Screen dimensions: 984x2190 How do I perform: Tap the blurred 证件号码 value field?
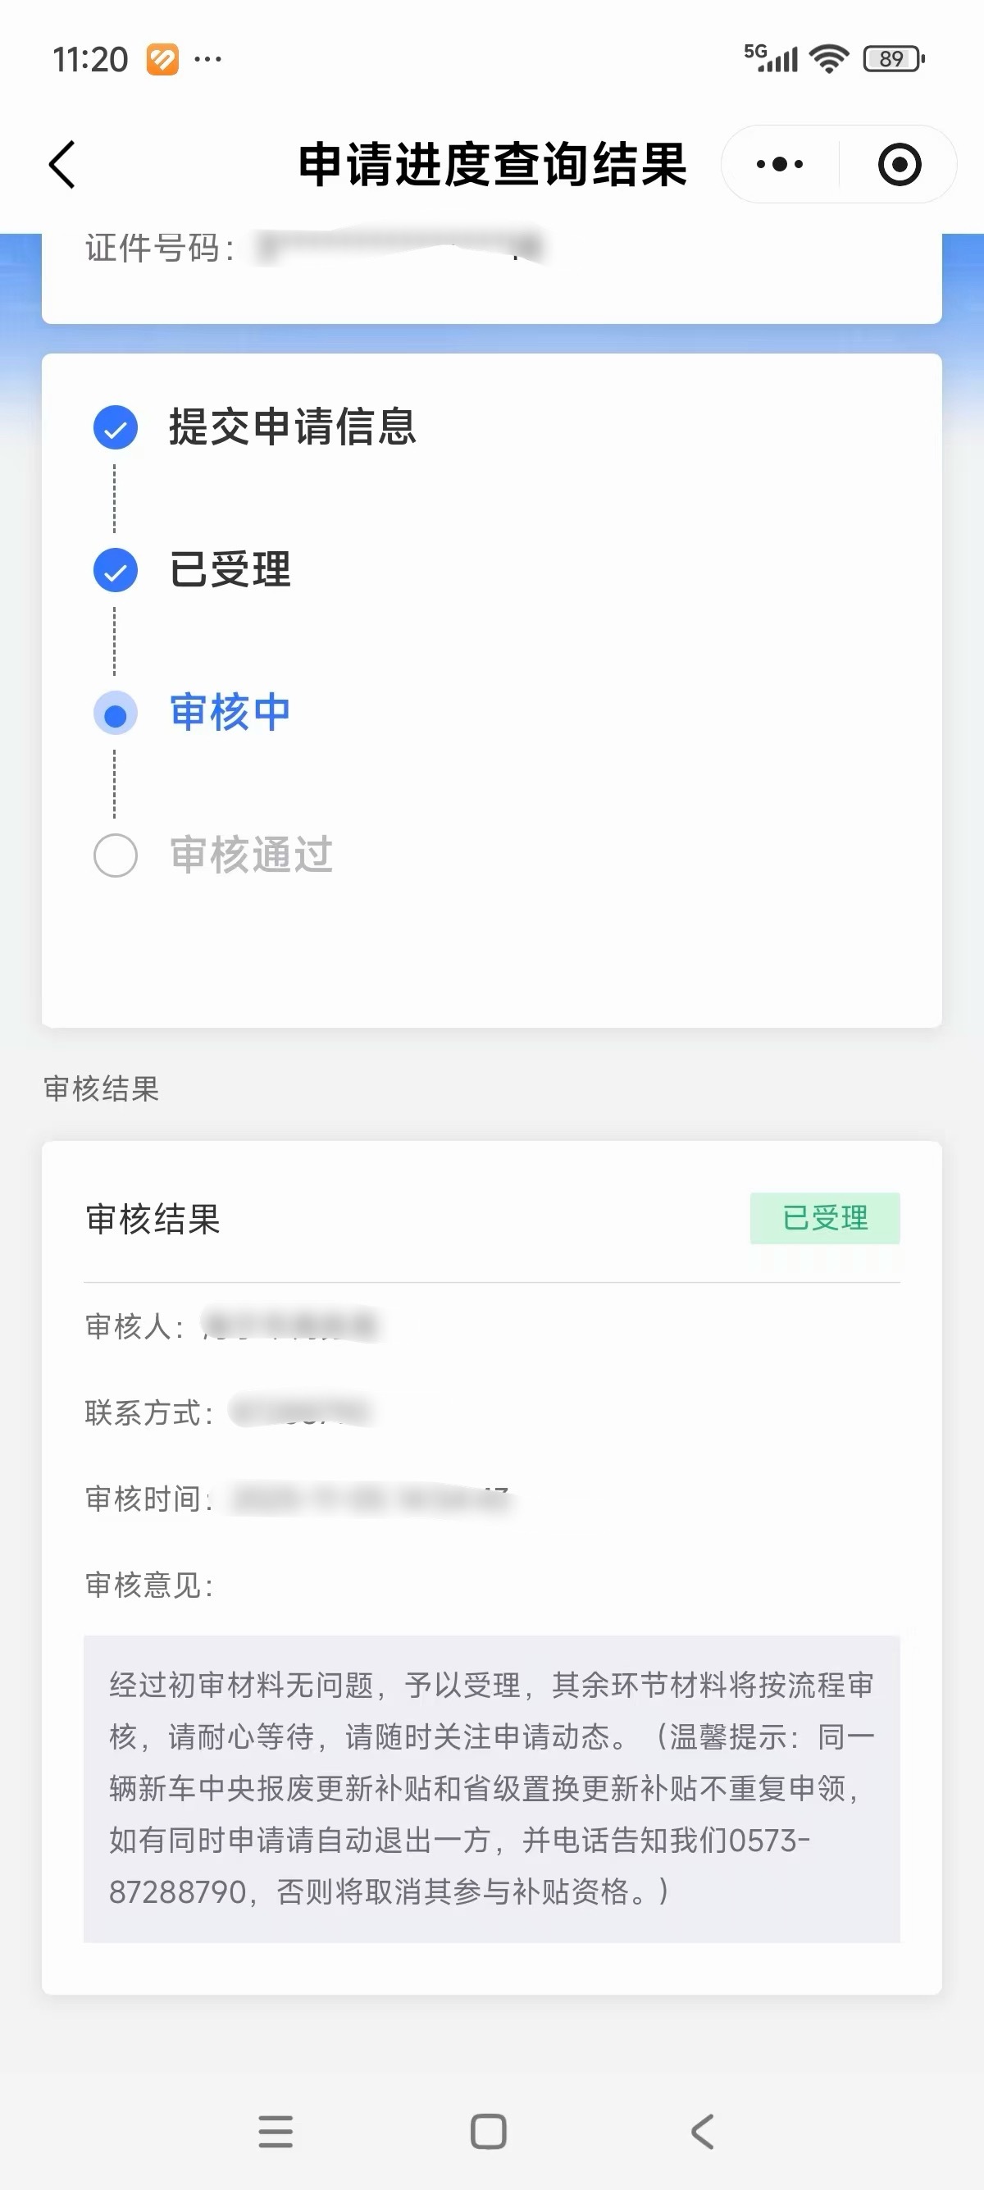399,247
